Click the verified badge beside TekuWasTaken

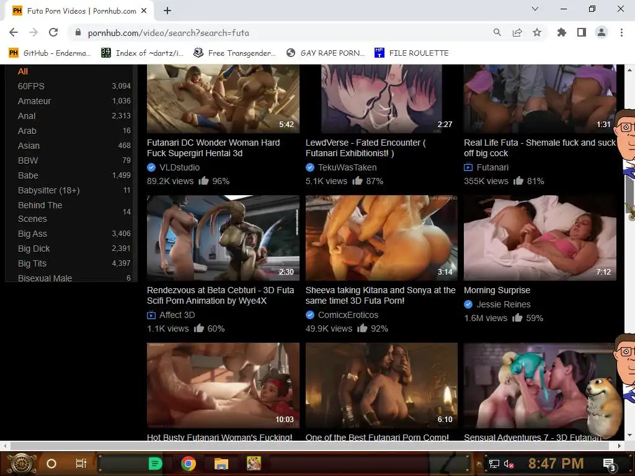(x=310, y=167)
